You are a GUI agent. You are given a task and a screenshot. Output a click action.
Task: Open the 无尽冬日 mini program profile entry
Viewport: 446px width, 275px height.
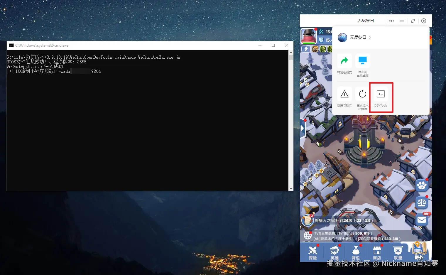tap(354, 38)
